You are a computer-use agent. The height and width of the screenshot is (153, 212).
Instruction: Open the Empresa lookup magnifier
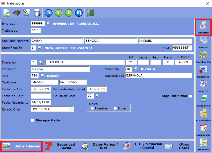point(48,24)
